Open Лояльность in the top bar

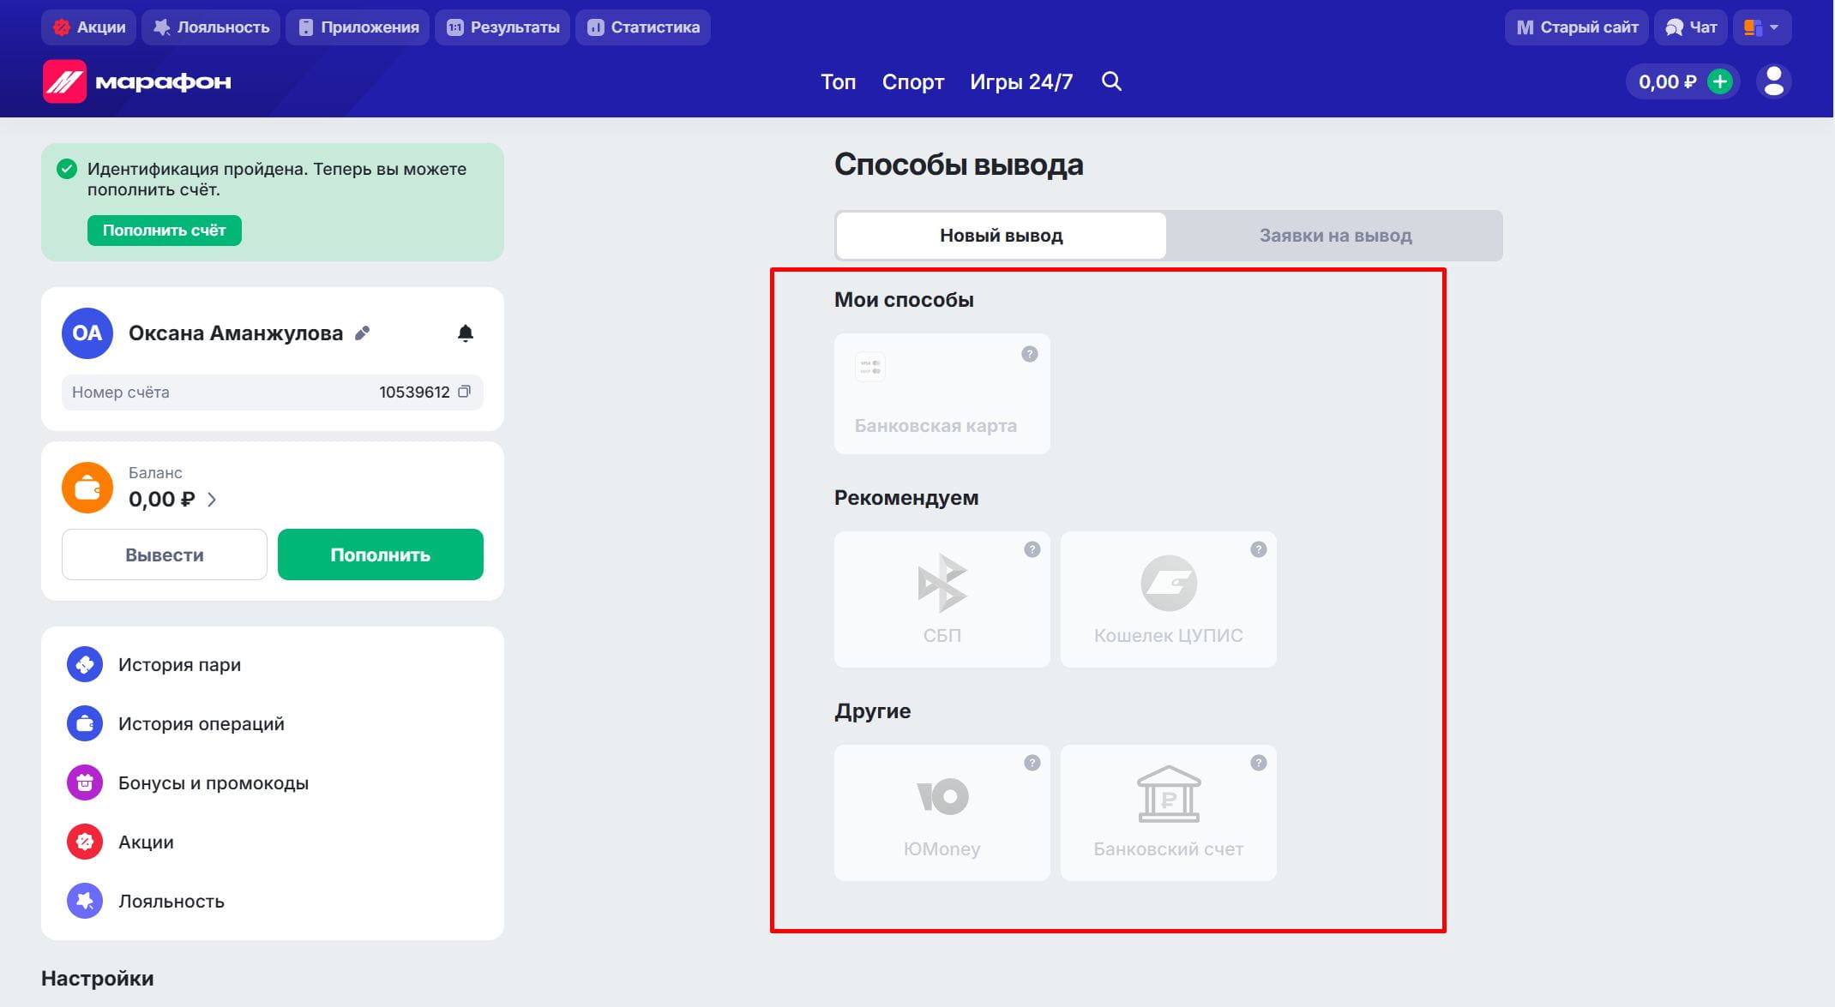click(211, 27)
